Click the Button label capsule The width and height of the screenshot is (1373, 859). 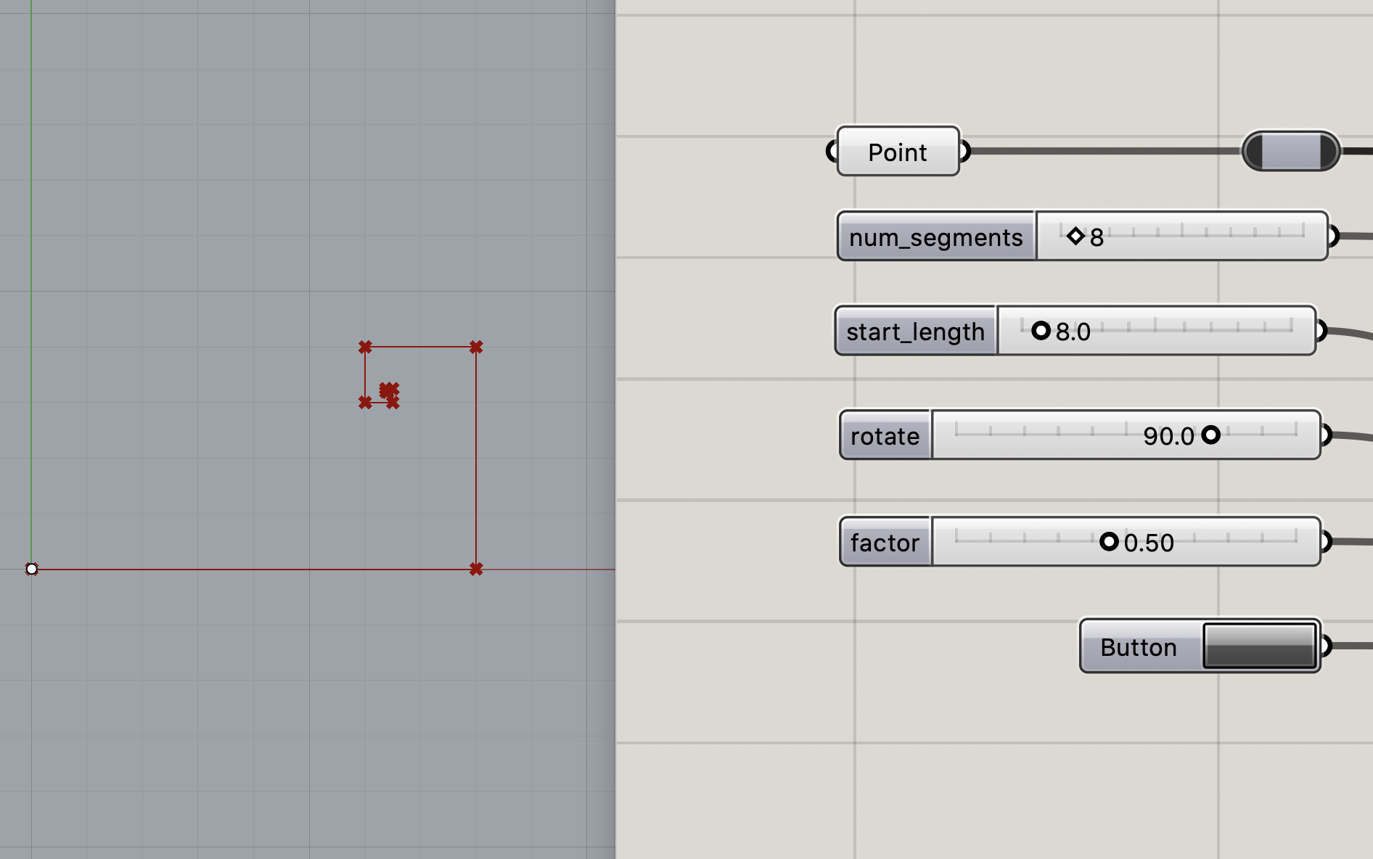pyautogui.click(x=1138, y=646)
